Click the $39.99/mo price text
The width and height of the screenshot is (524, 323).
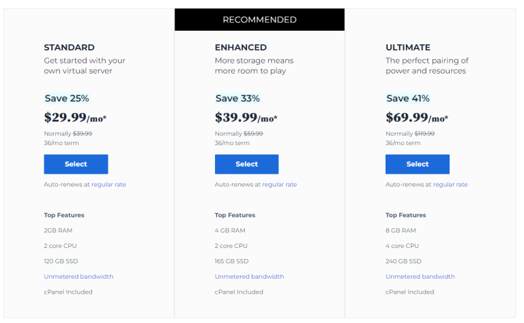coord(246,117)
